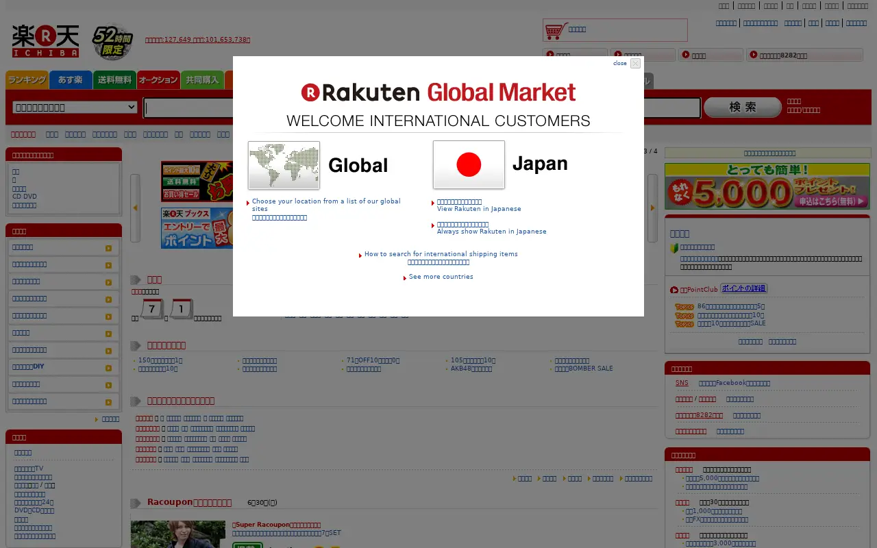
Task: Open the Super Racoupon link
Action: (x=277, y=525)
